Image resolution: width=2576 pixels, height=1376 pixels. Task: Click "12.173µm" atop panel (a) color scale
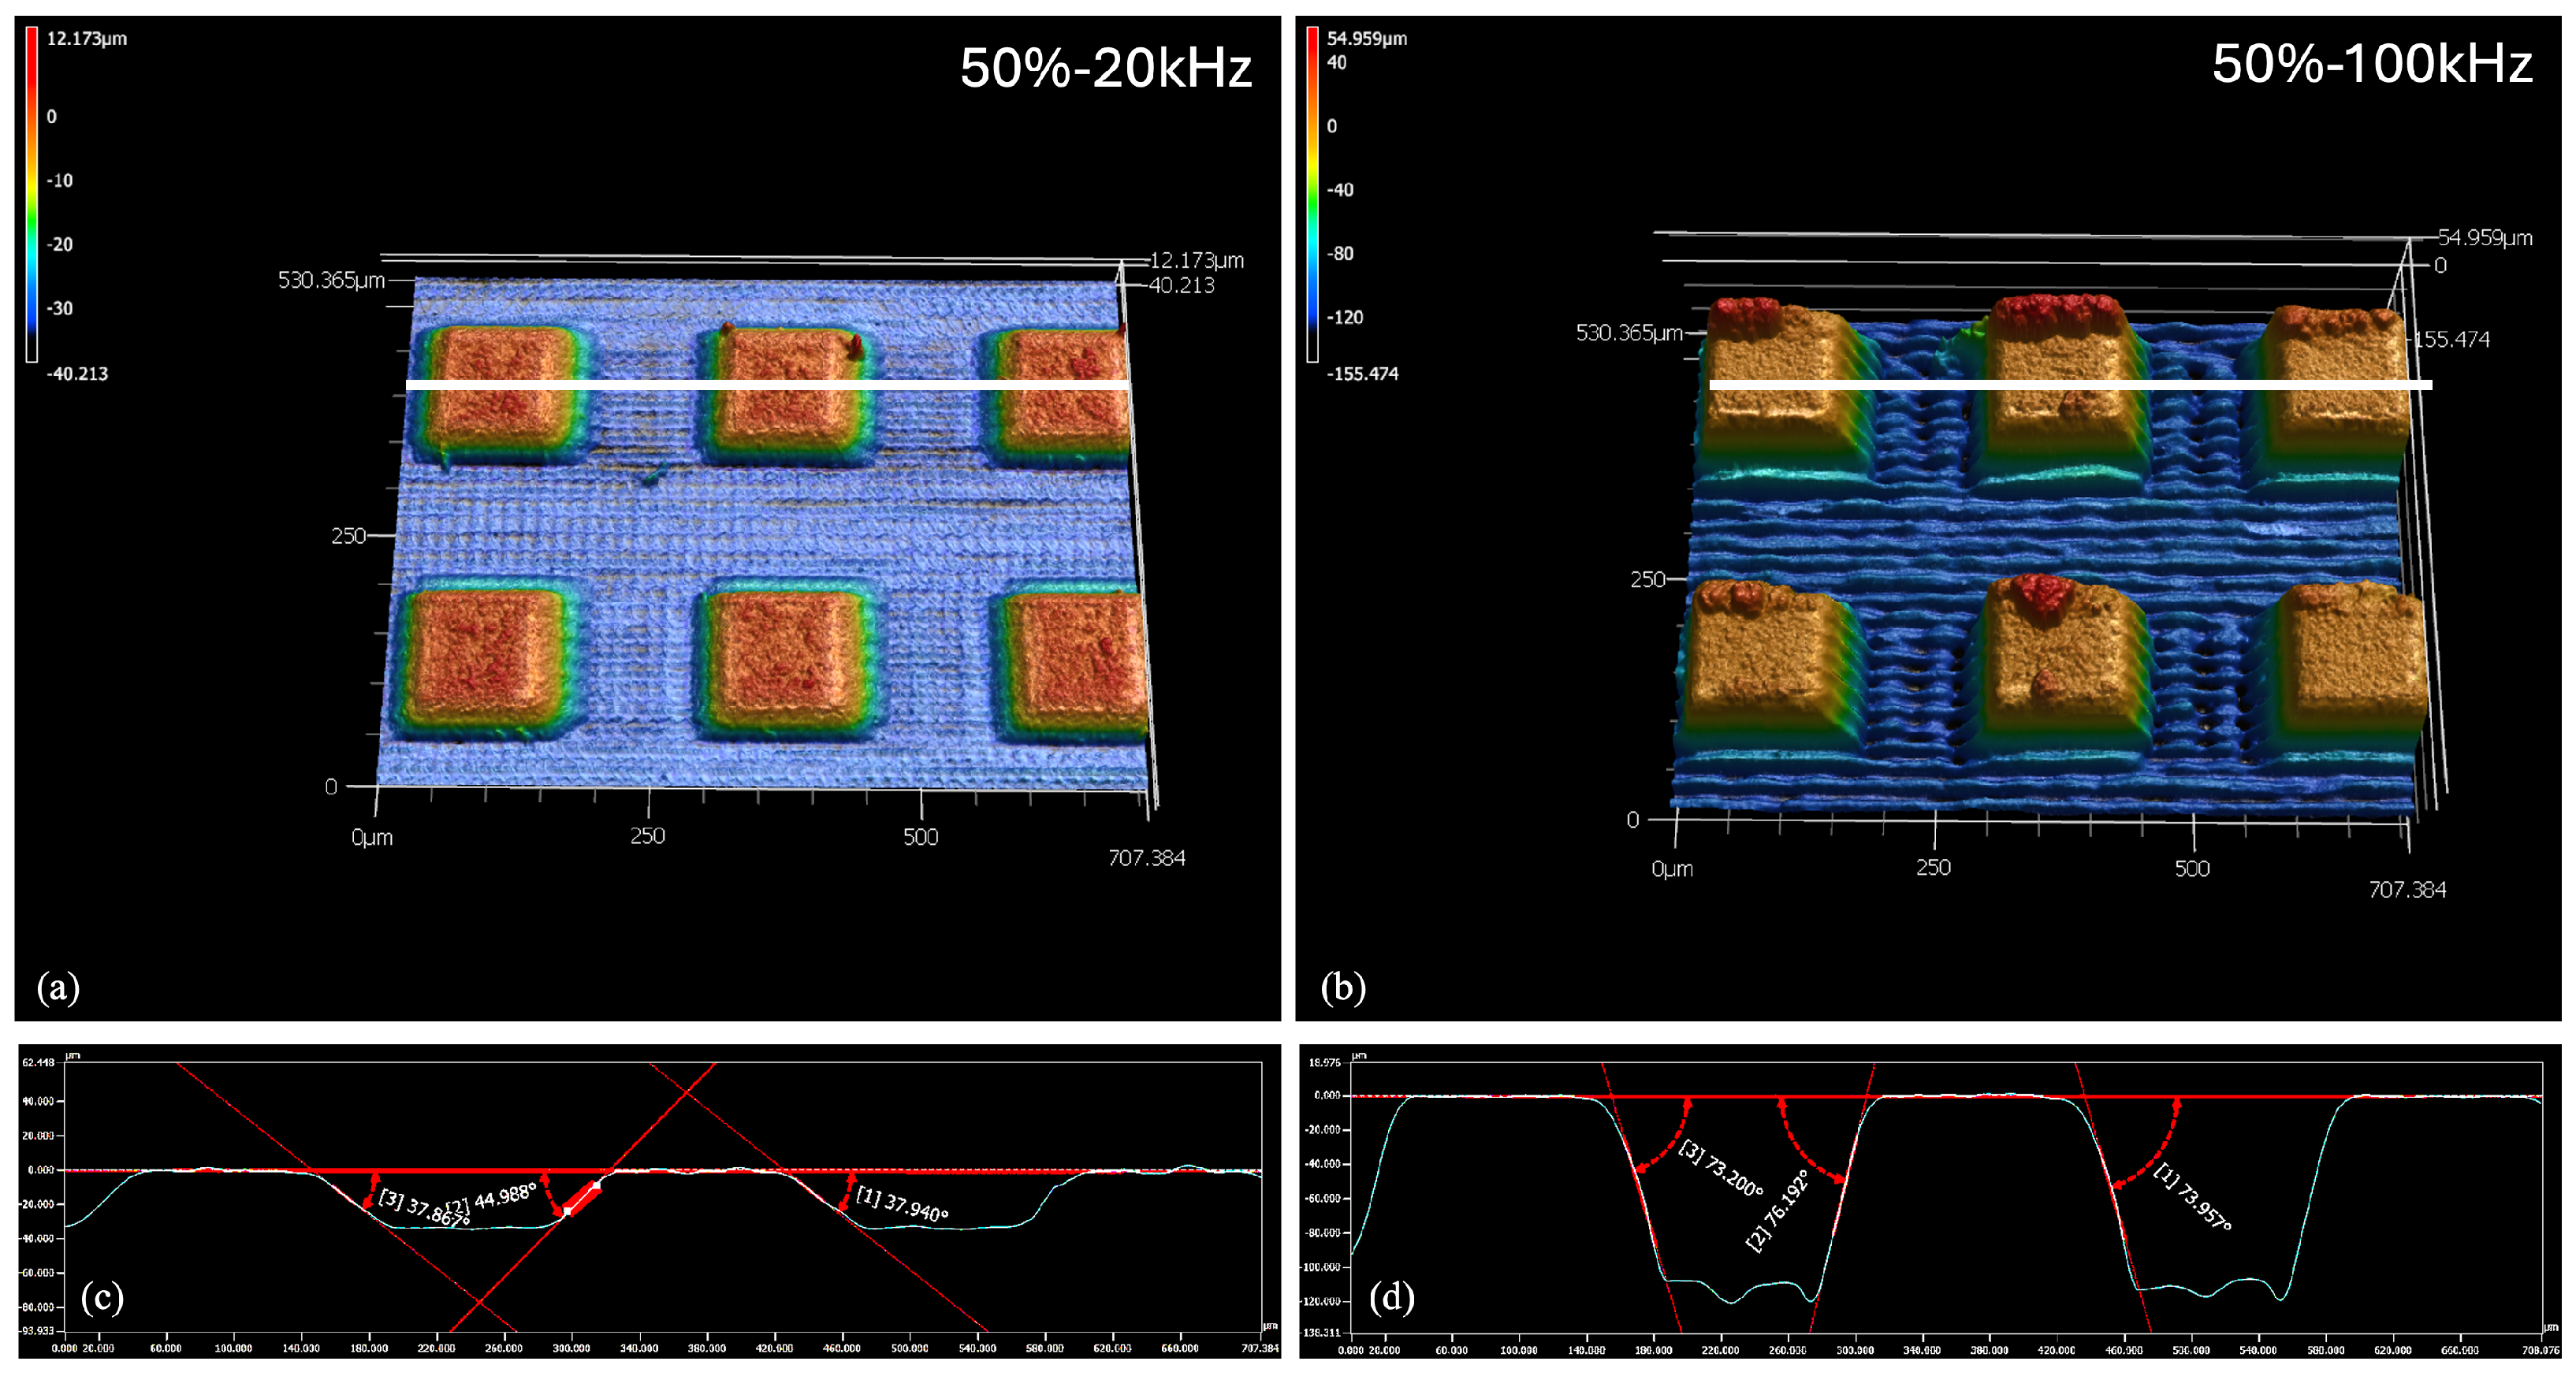pyautogui.click(x=87, y=39)
